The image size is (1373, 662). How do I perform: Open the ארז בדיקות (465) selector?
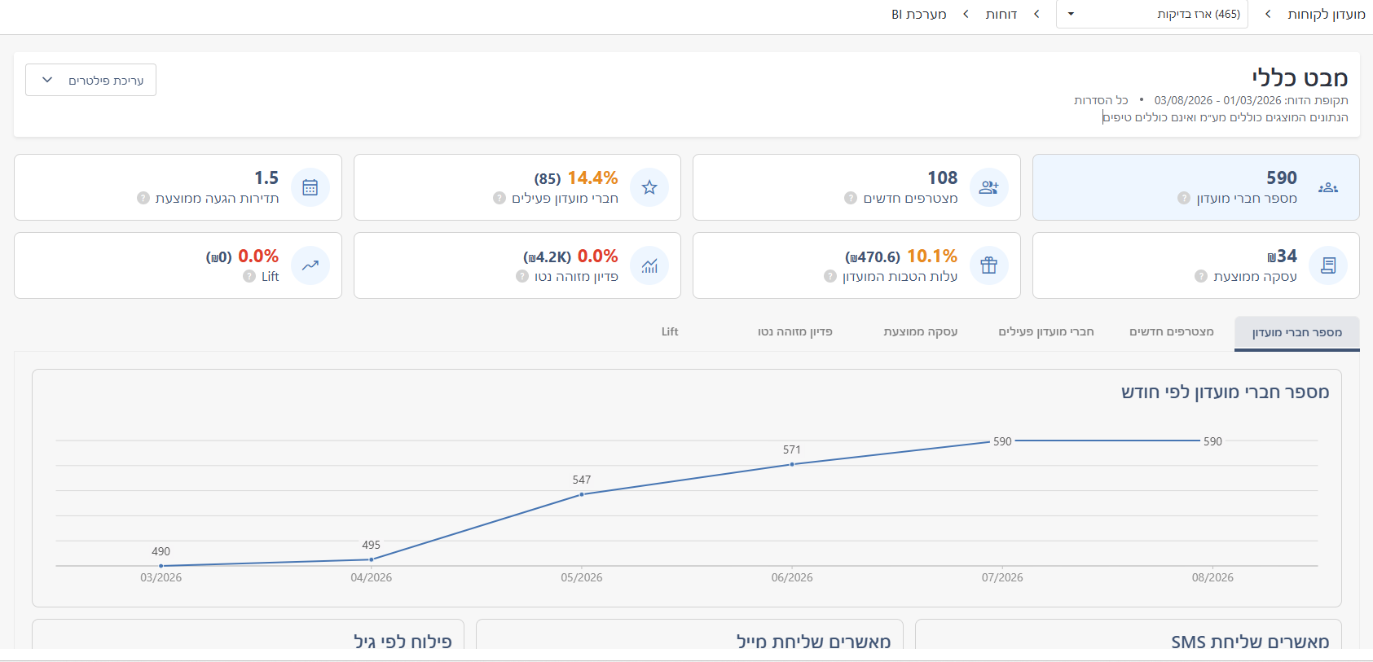[x=1151, y=14]
